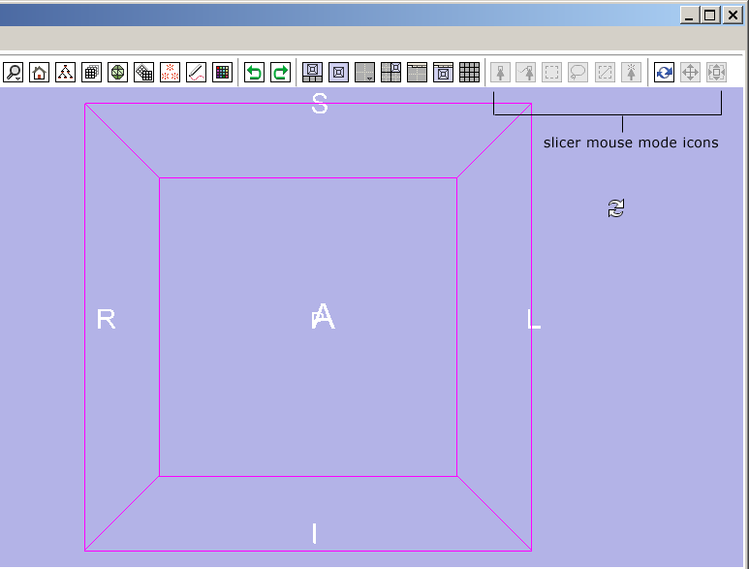This screenshot has width=749, height=569.
Task: Expand the single slice layout dropdown
Action: [365, 72]
